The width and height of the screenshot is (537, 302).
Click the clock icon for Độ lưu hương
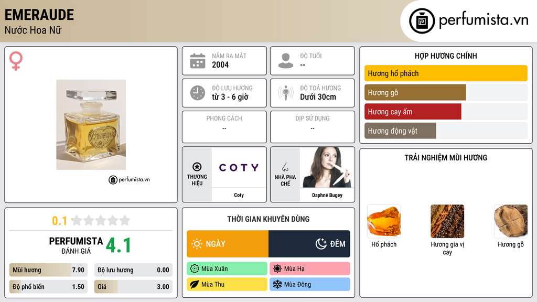point(198,93)
